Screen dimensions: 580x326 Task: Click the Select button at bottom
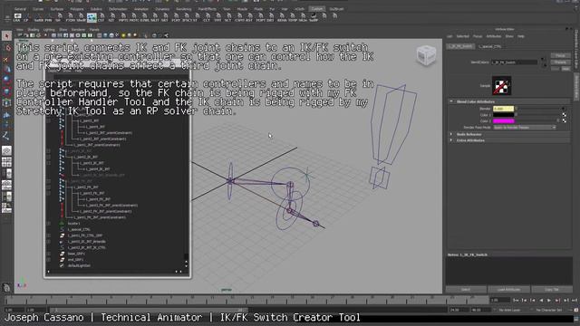[466, 290]
